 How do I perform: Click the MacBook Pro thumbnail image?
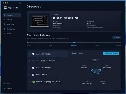[40, 21]
